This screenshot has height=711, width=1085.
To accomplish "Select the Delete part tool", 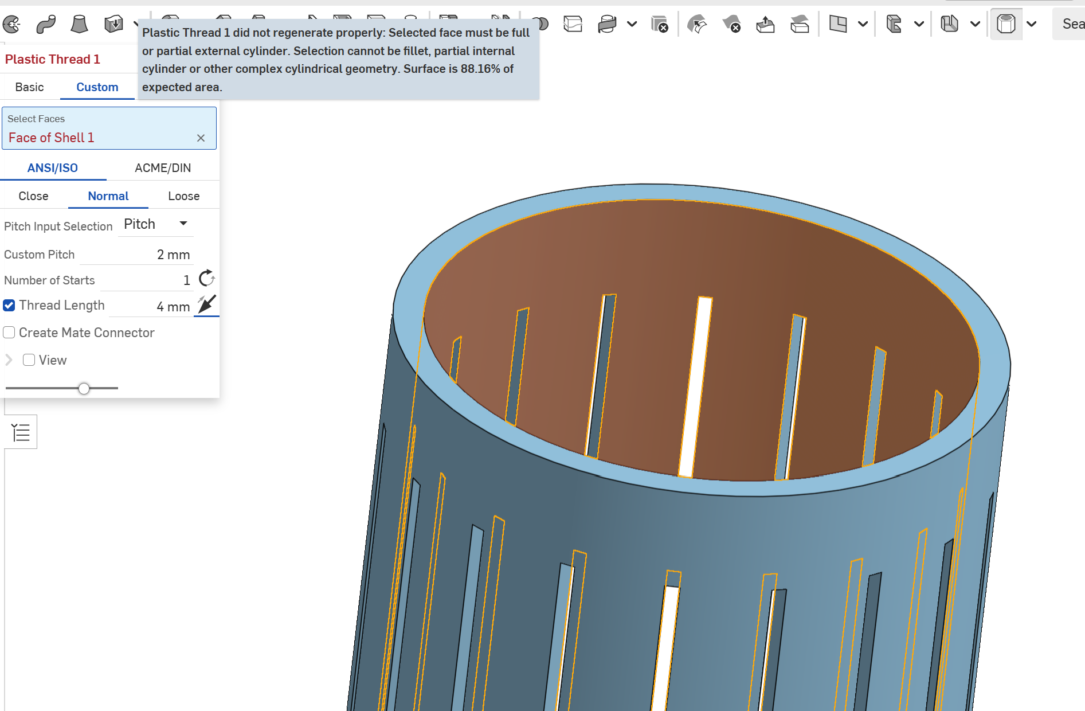I will [660, 24].
